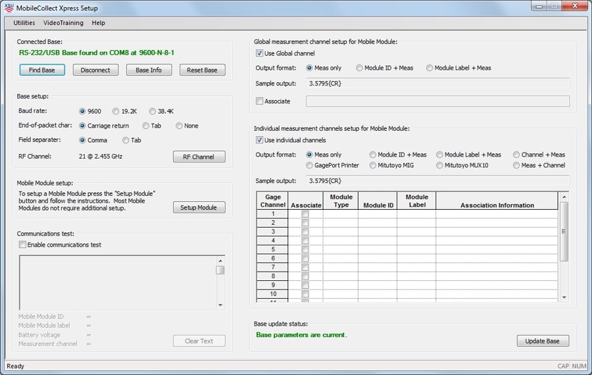The image size is (592, 375).
Task: Enable communications test checkbox
Action: pos(22,245)
